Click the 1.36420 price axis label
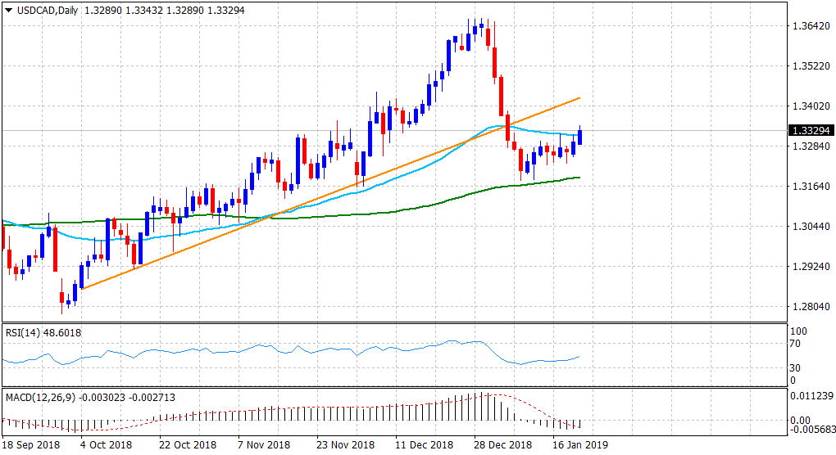 tap(808, 26)
